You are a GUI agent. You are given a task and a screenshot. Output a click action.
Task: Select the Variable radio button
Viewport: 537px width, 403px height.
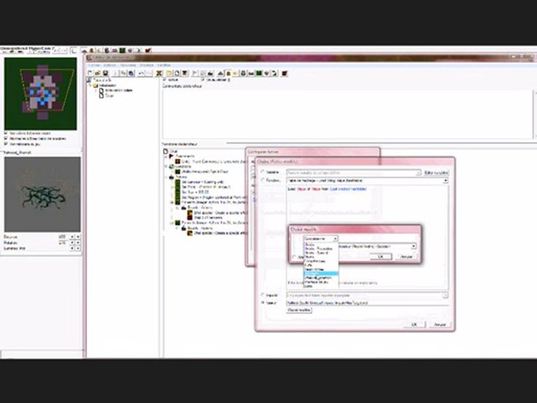pos(263,172)
